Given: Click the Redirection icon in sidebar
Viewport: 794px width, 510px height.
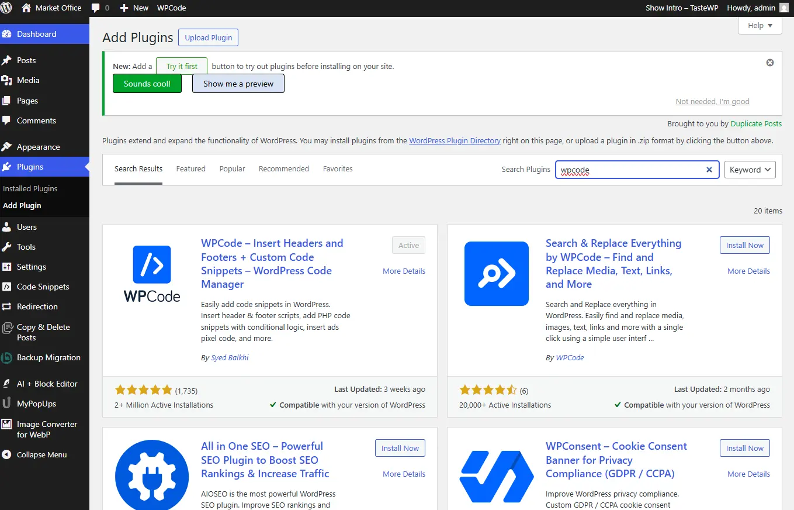Looking at the screenshot, I should [x=7, y=306].
